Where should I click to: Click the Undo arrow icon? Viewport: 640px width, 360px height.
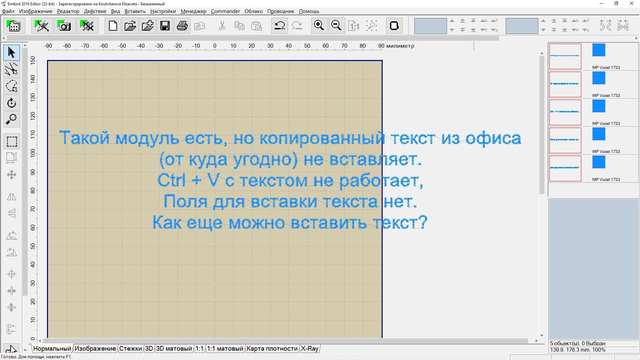(280, 26)
